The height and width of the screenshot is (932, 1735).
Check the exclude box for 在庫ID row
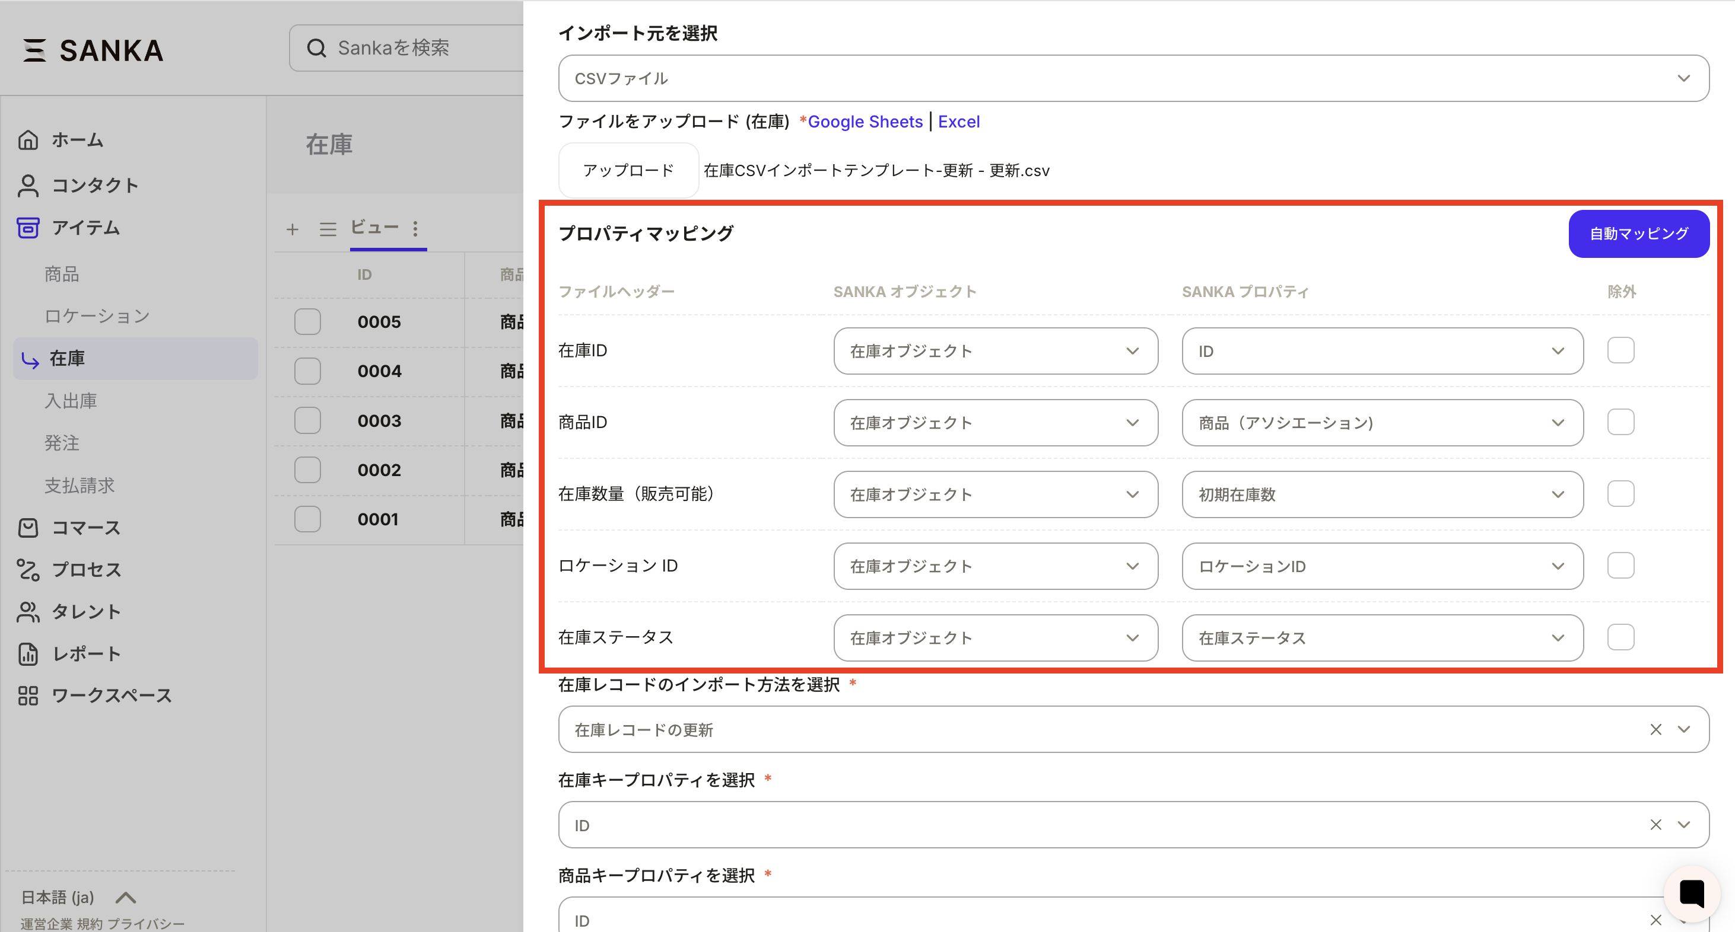coord(1620,350)
